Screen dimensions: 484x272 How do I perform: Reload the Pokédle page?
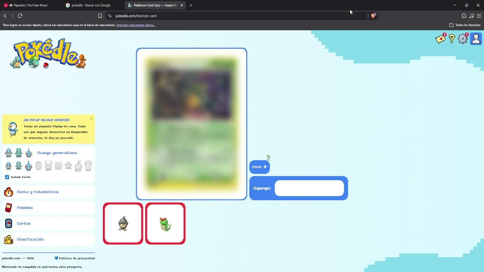20,16
